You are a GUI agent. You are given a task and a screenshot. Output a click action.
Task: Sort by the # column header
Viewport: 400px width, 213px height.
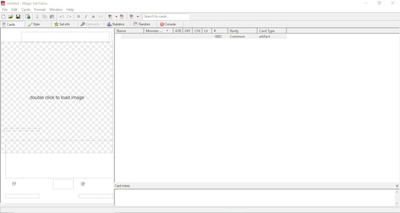pos(219,31)
